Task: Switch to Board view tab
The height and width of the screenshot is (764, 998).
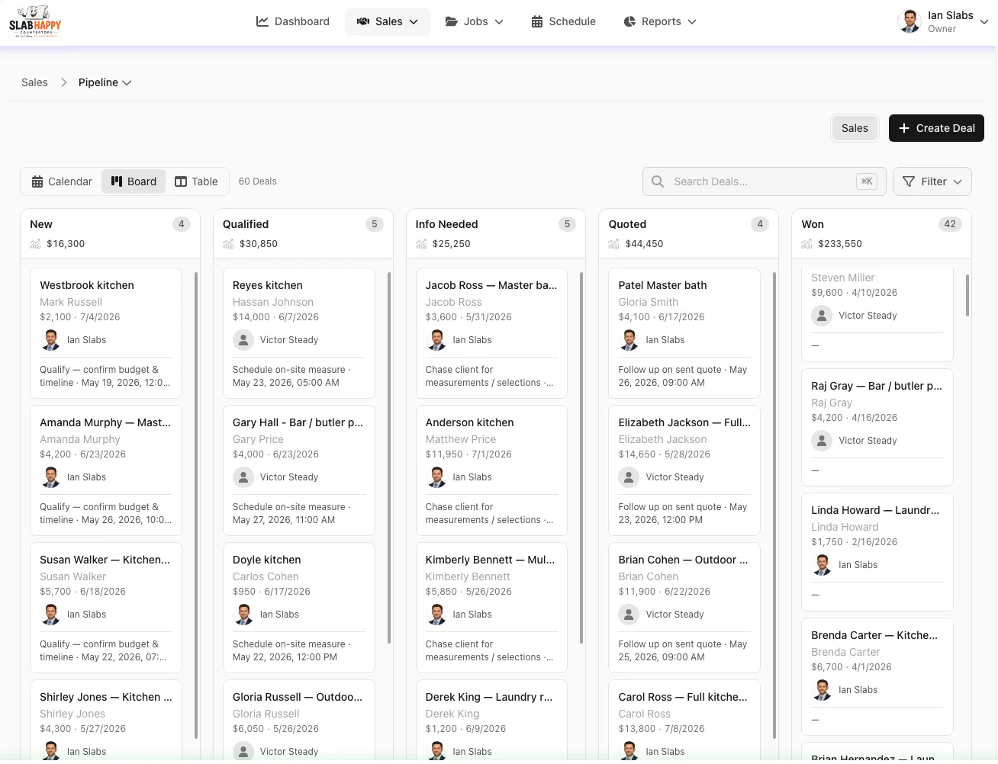Action: pyautogui.click(x=134, y=181)
